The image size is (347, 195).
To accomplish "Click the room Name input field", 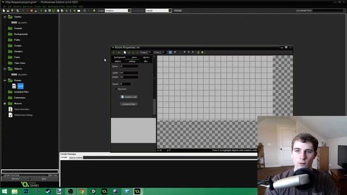I will [129, 66].
